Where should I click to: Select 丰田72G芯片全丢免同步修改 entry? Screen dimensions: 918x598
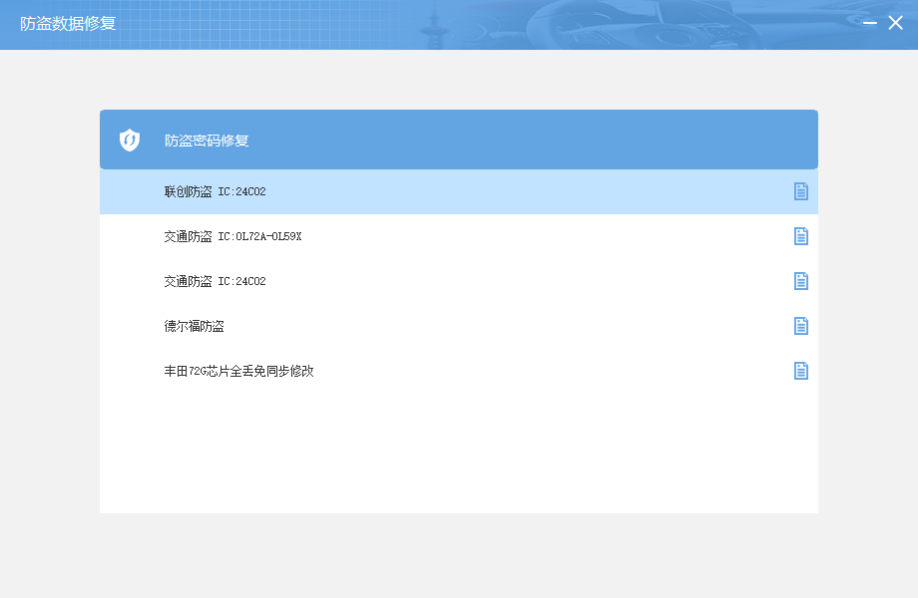[458, 371]
